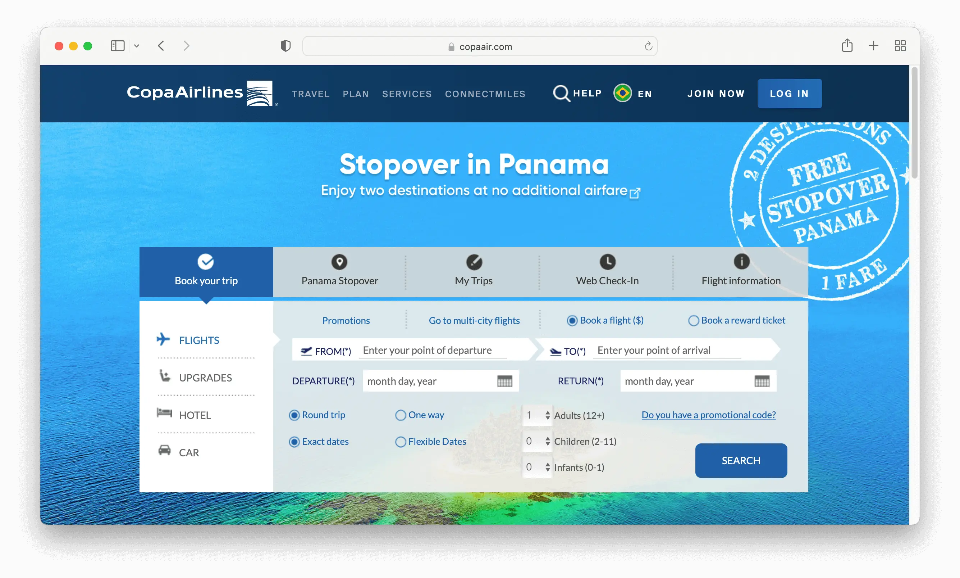The height and width of the screenshot is (578, 960).
Task: Click the Brazil flag language icon
Action: (622, 94)
